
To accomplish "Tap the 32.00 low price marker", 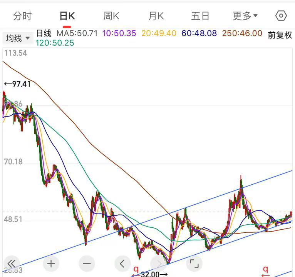I will (x=154, y=274).
